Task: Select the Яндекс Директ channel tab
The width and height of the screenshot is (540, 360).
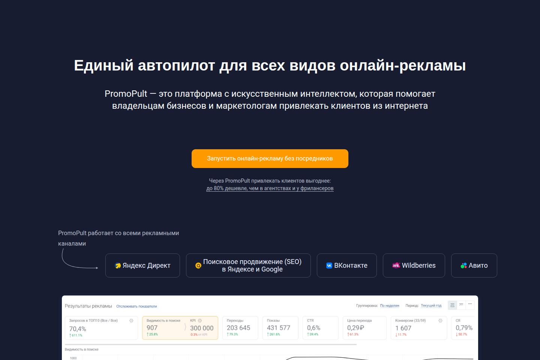Action: coord(142,265)
